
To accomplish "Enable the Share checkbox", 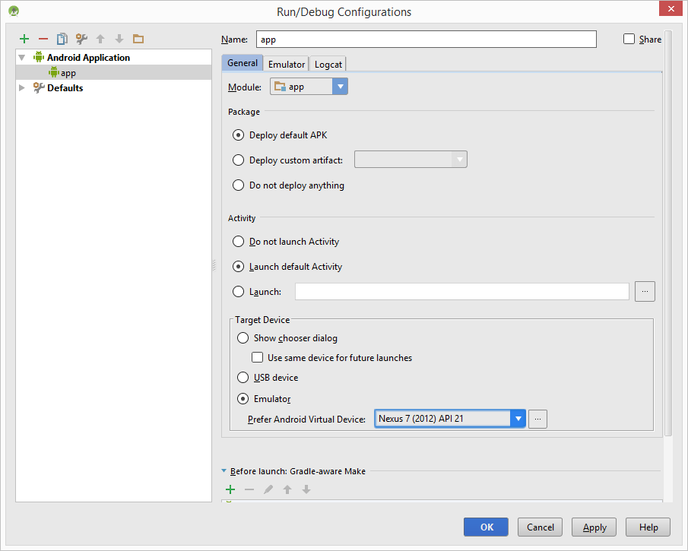I will tap(629, 39).
